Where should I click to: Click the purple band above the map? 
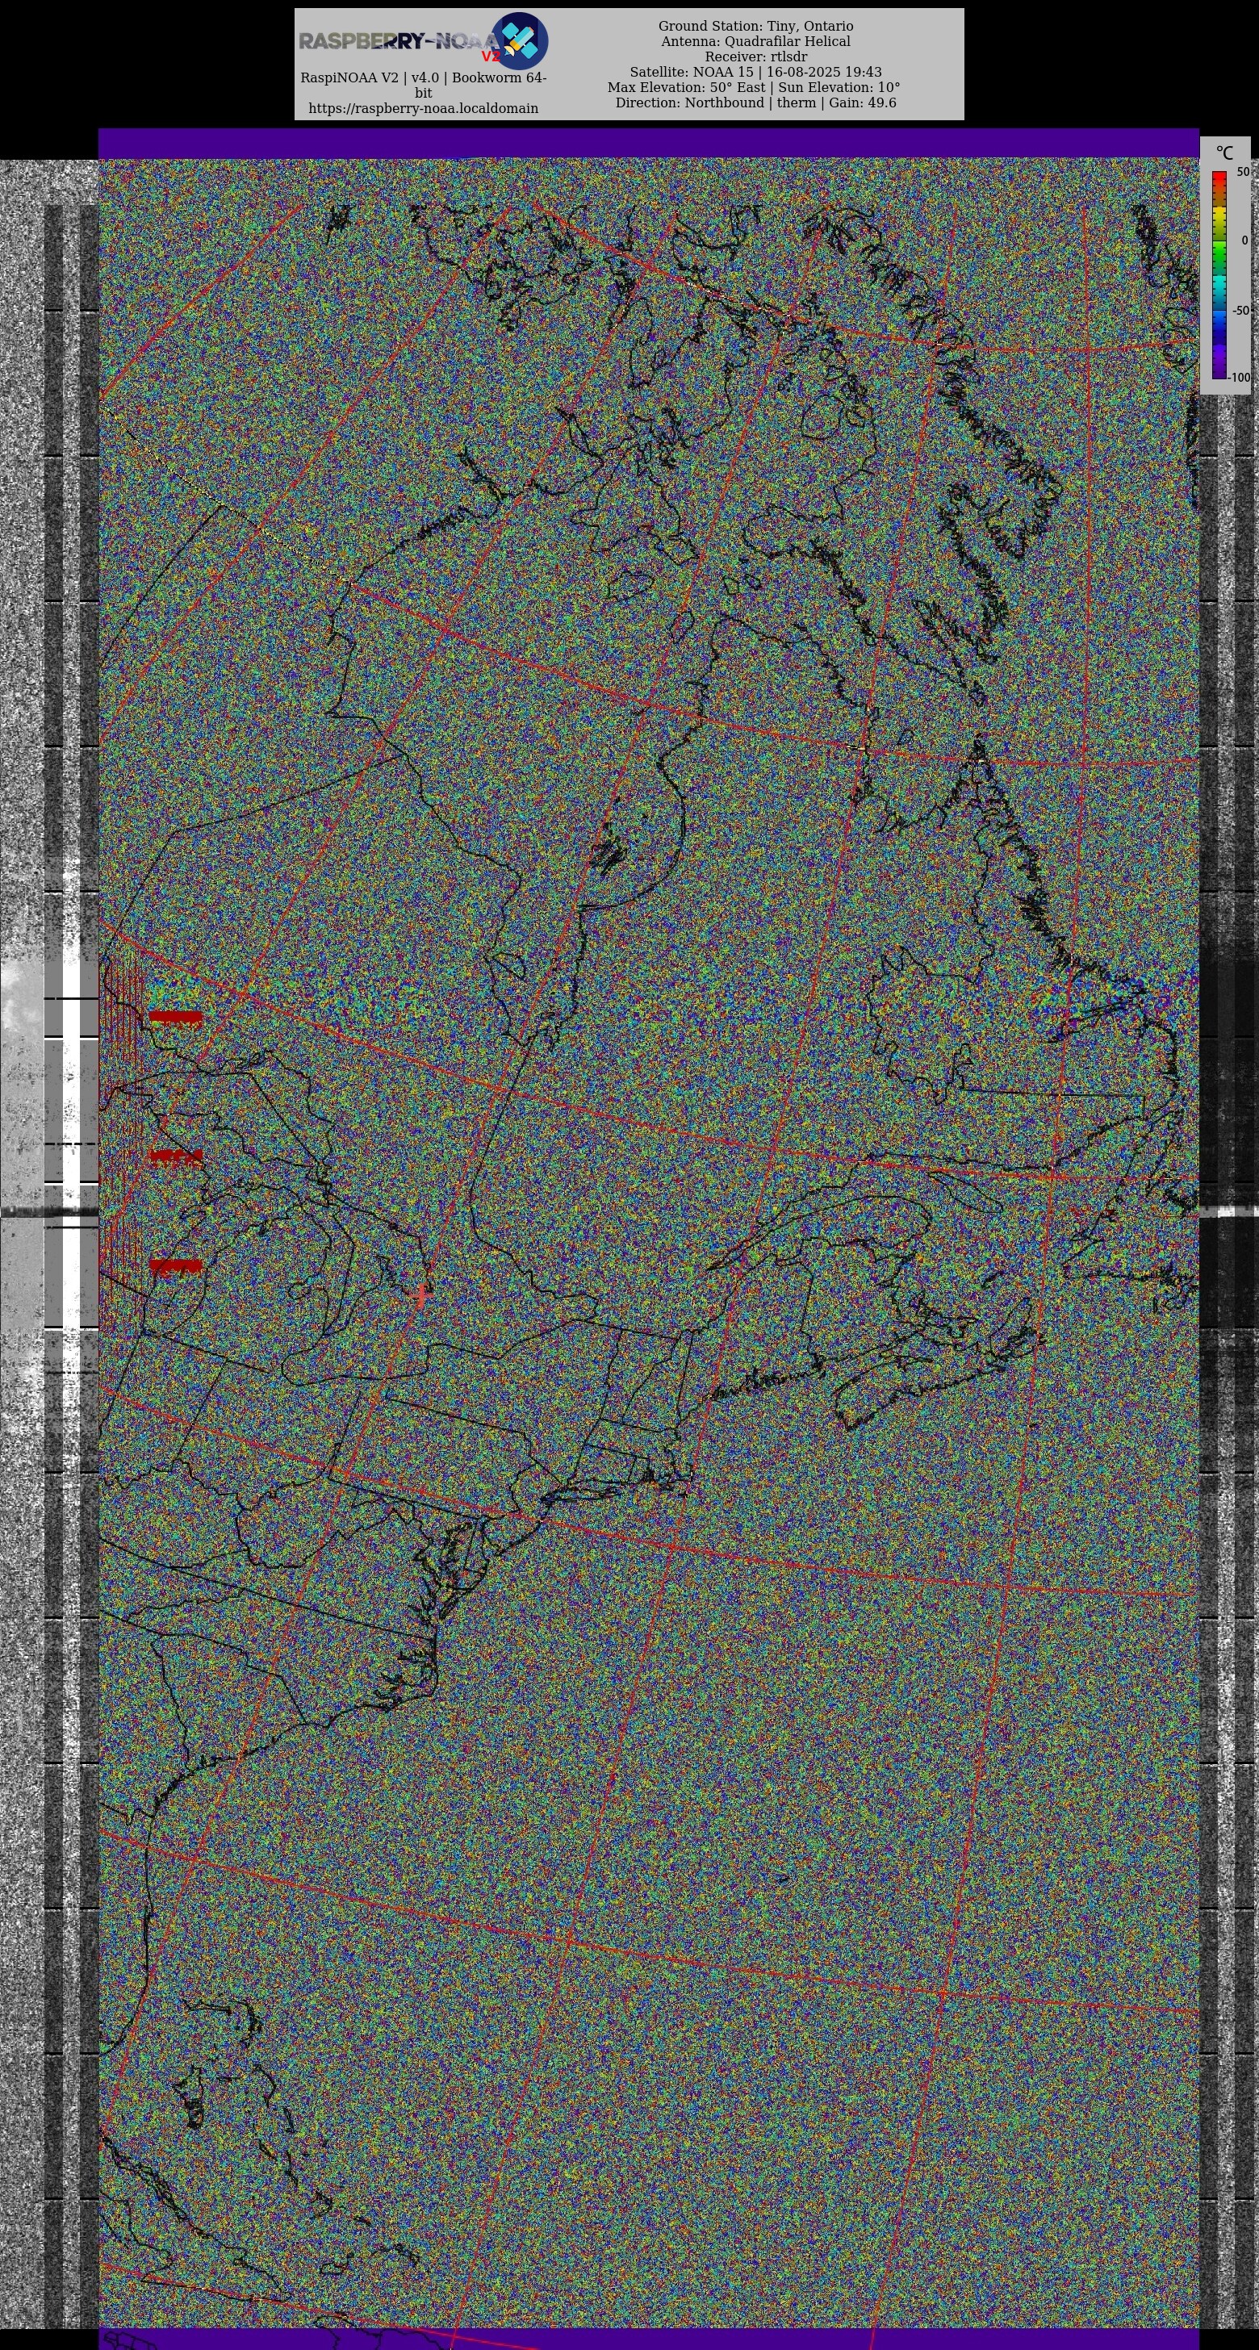648,143
